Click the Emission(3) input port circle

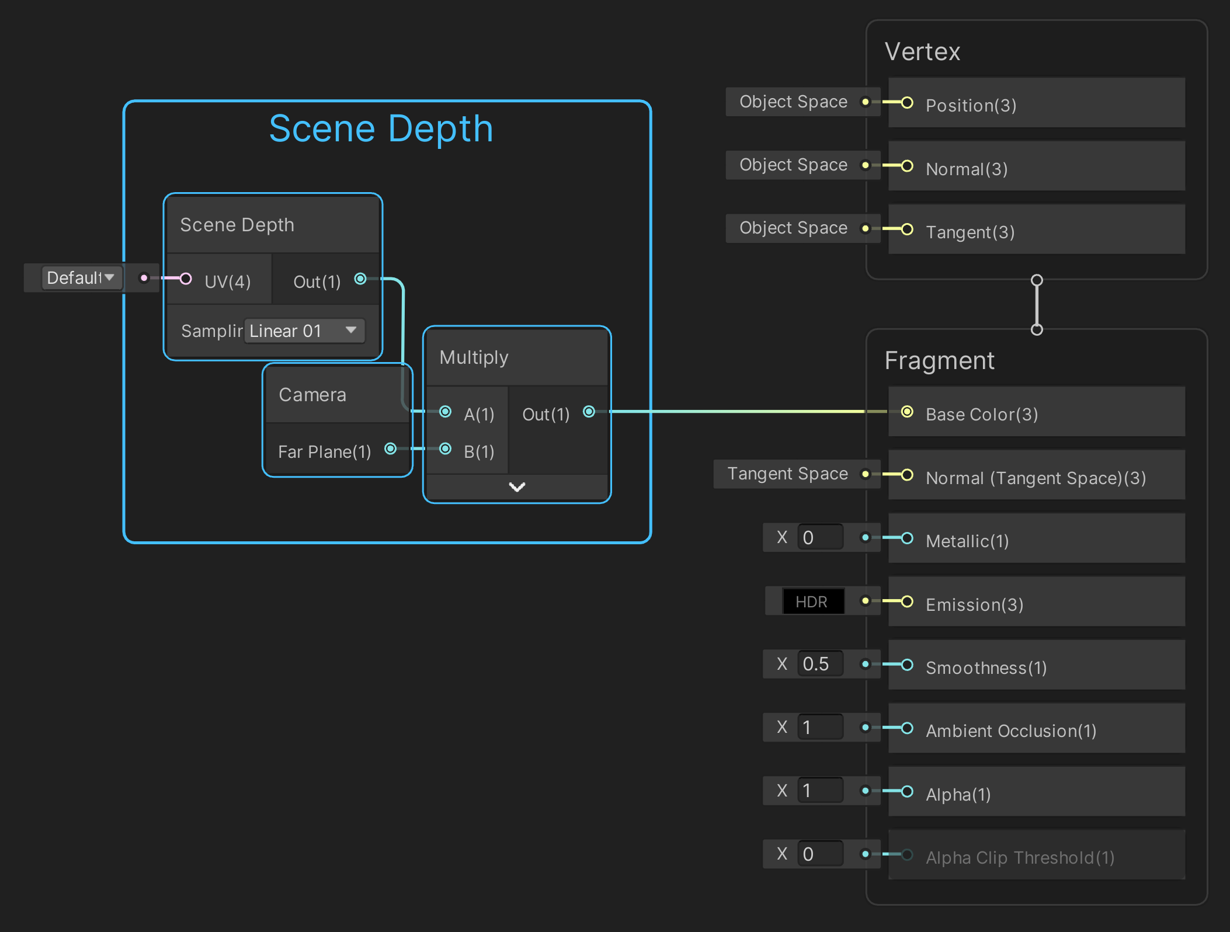907,601
